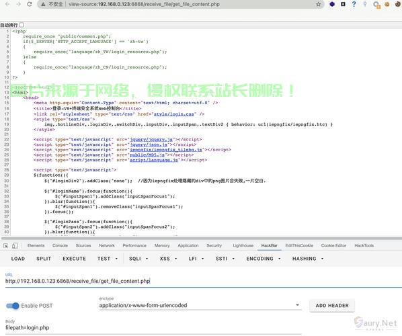Open the HackBar TEST dropdown
Viewport: 402px width, 336px height.
tap(107, 259)
